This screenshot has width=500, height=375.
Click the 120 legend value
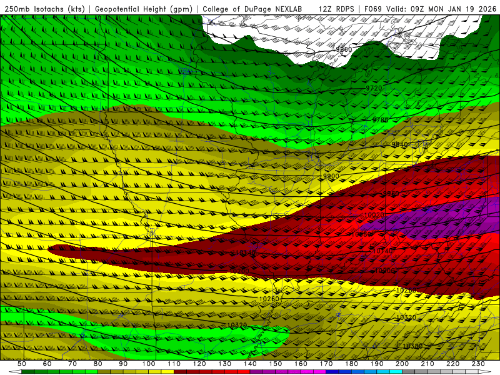point(199,364)
